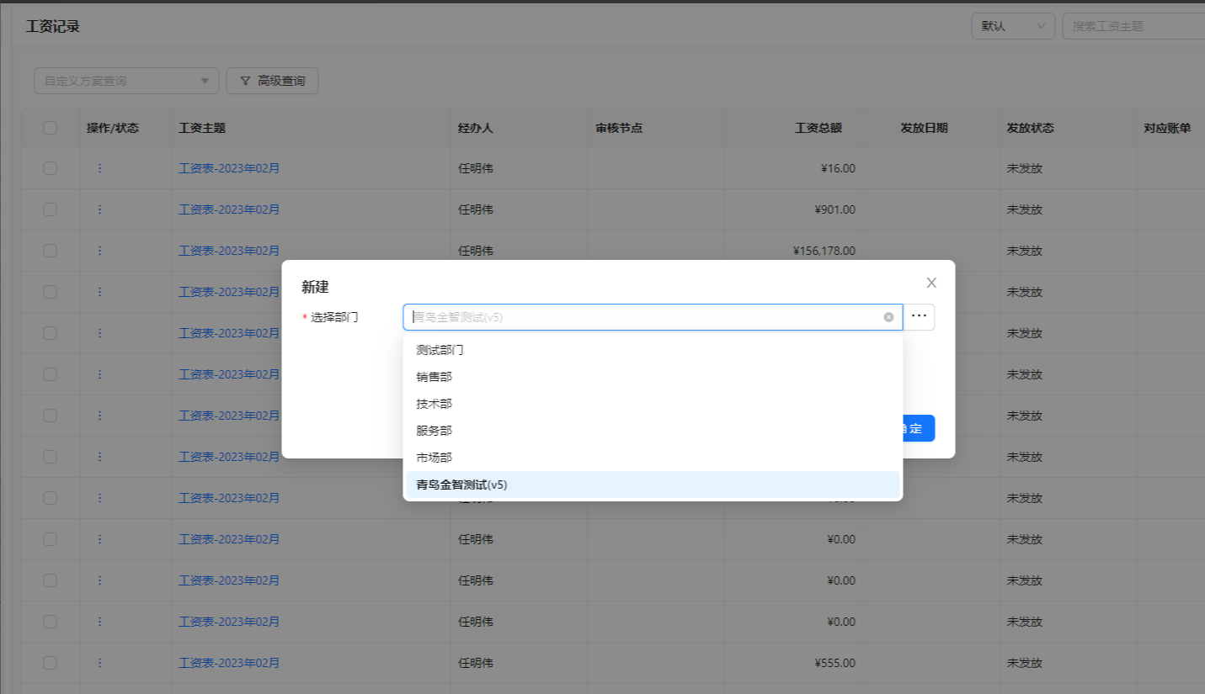This screenshot has height=694, width=1205.
Task: Click the 确定 button in the dialog
Action: (x=918, y=428)
